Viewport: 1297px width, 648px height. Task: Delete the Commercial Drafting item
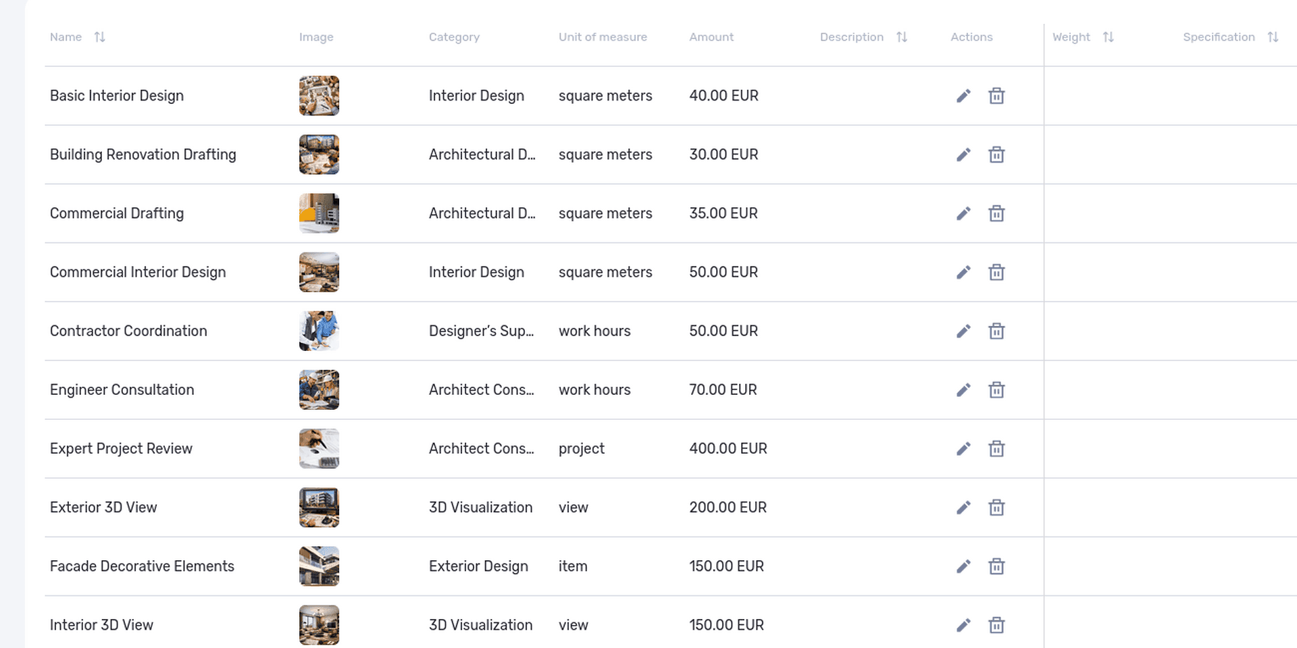(x=996, y=213)
